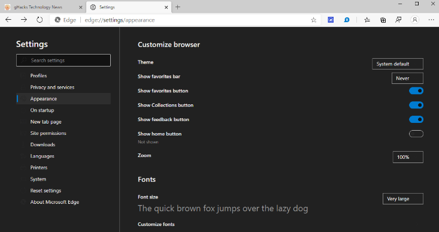439x232 pixels.
Task: Open Site permissions settings
Action: pos(63,133)
